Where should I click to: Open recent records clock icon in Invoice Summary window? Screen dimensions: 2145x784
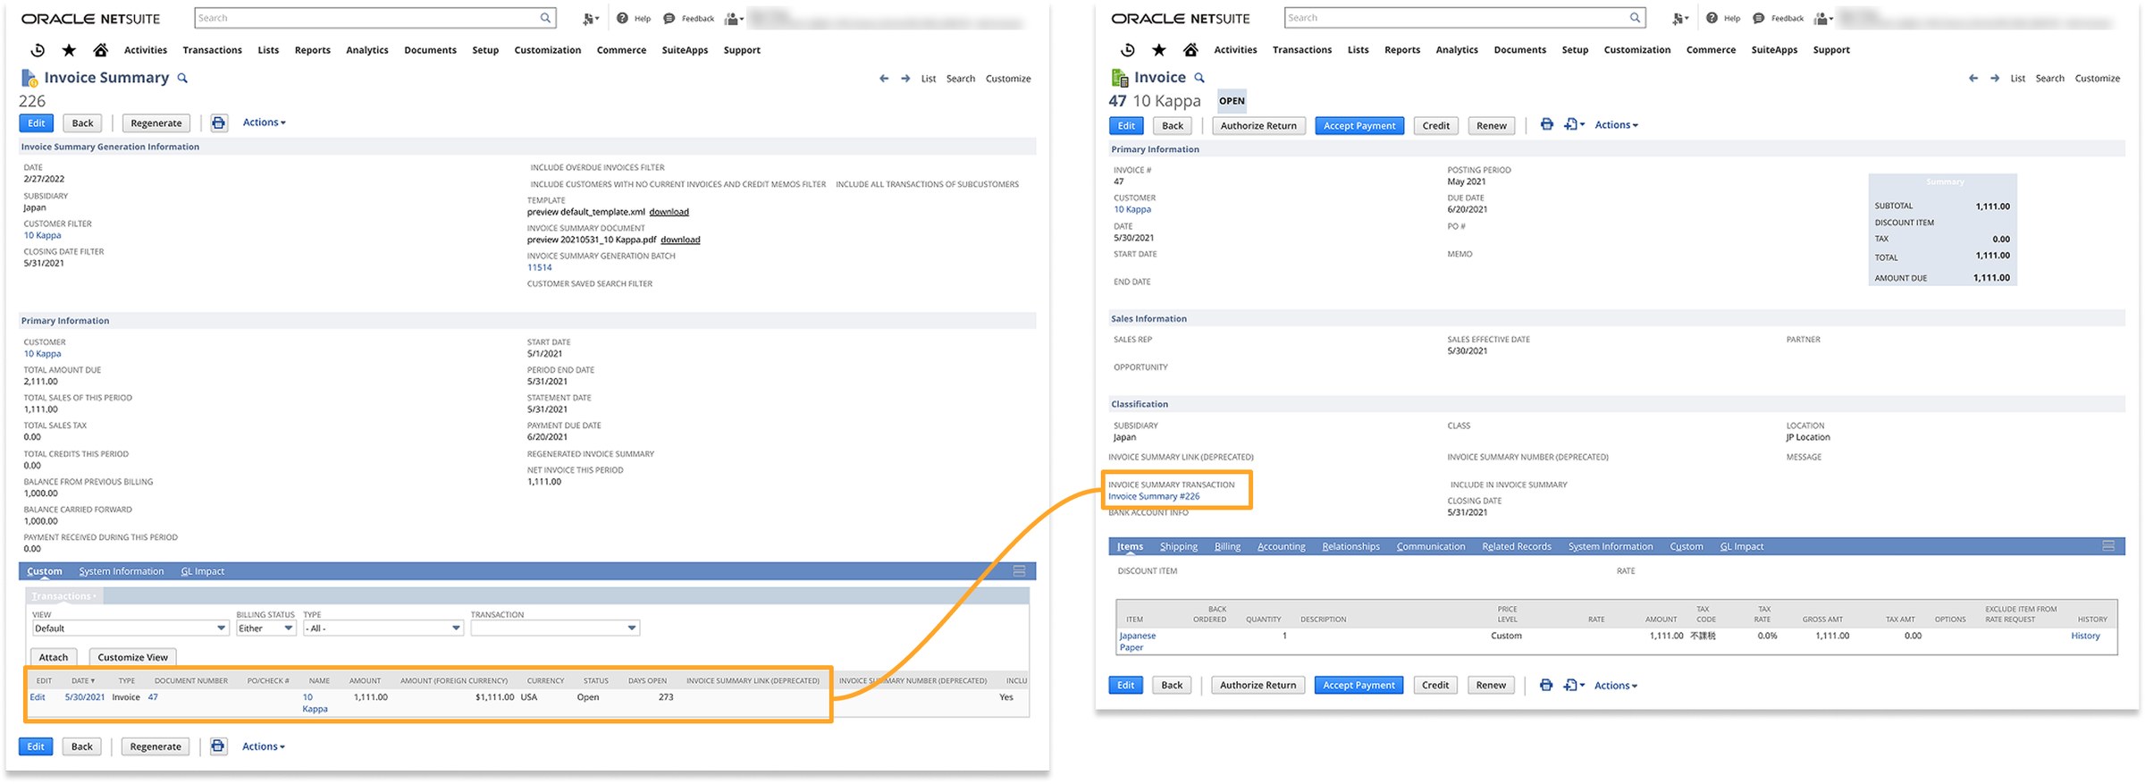[x=38, y=50]
